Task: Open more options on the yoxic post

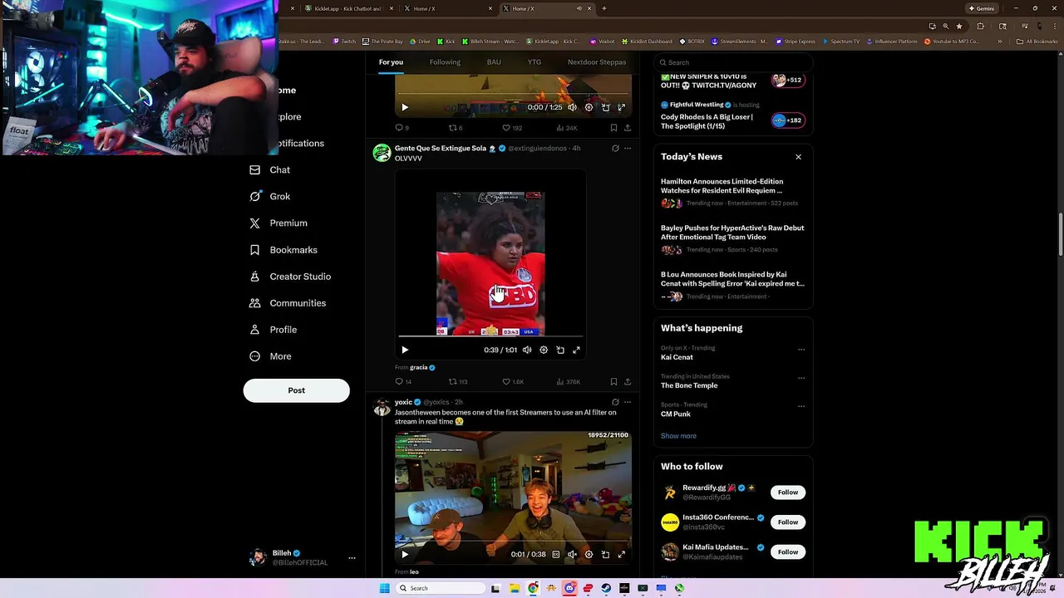Action: [628, 402]
